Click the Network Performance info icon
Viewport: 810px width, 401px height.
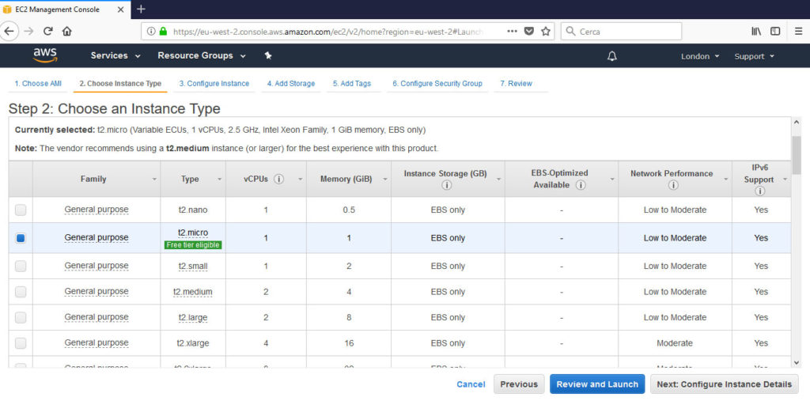(x=672, y=185)
